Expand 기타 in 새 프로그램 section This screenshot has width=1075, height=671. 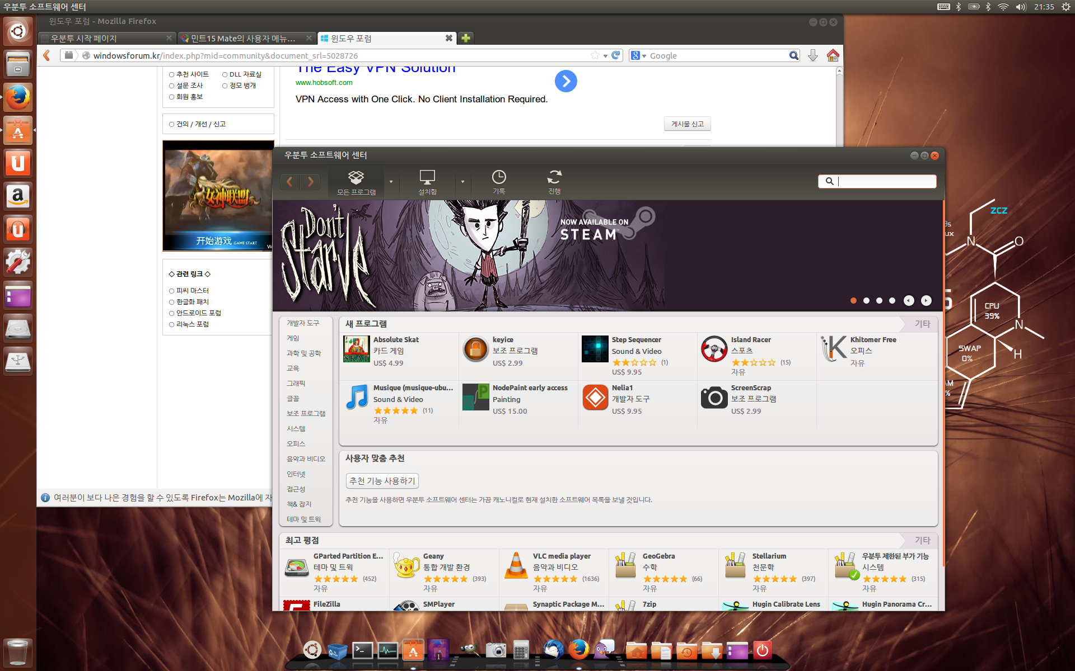[x=922, y=324]
